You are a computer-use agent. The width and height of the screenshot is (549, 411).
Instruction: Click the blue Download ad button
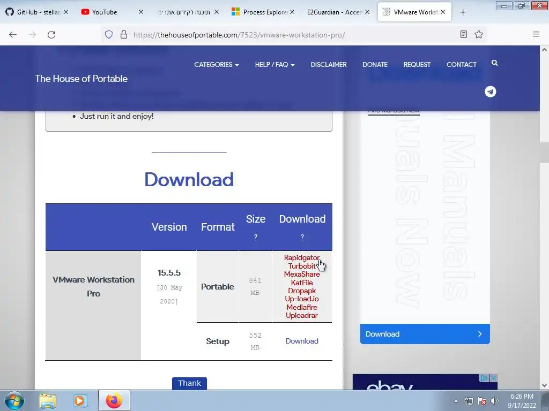click(425, 334)
